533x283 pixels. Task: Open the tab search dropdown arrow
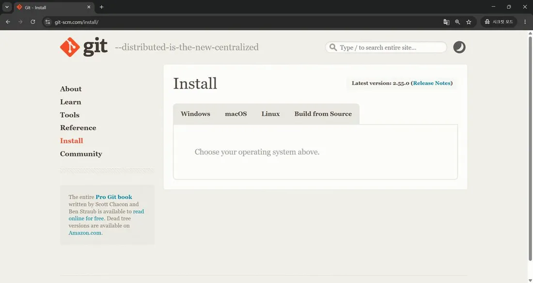[7, 7]
